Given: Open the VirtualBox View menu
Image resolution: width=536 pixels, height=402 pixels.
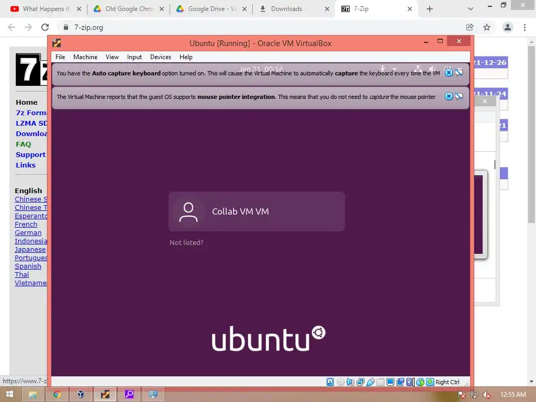Looking at the screenshot, I should [x=112, y=57].
